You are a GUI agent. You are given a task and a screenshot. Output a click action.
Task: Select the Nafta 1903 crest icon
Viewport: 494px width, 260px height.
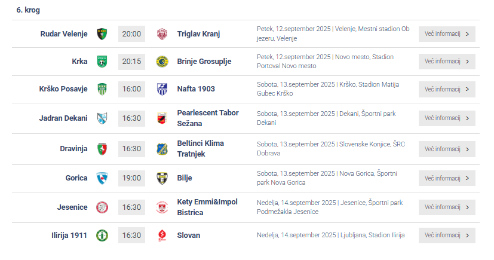click(162, 89)
